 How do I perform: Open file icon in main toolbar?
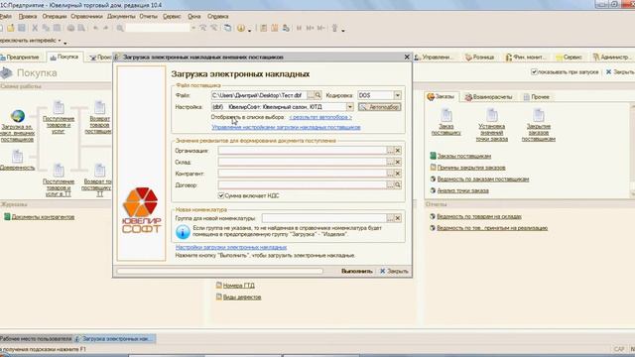[x=11, y=28]
